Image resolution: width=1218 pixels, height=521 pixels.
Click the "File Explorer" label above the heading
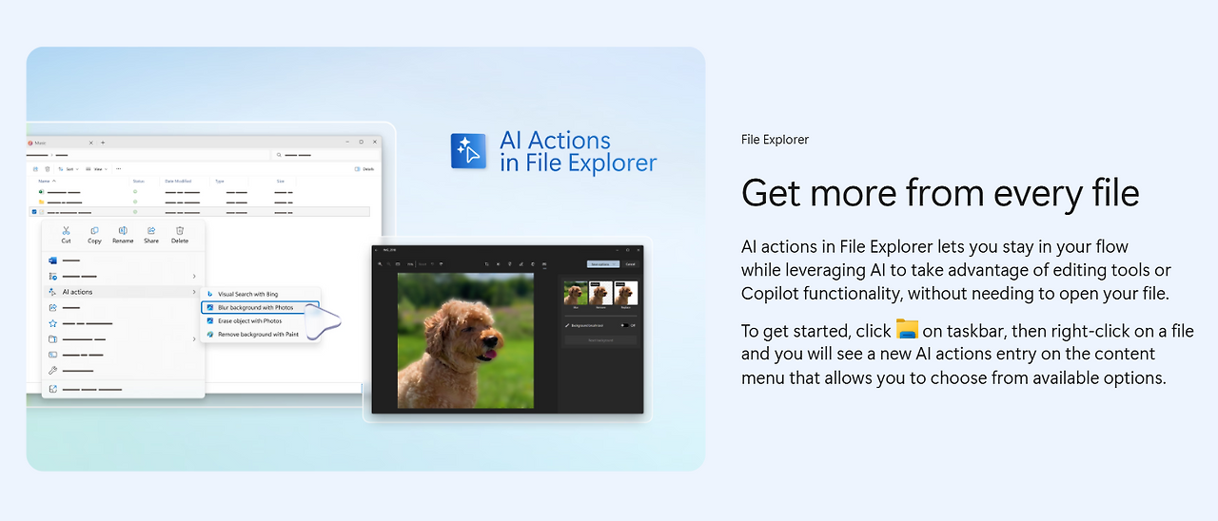pyautogui.click(x=775, y=139)
